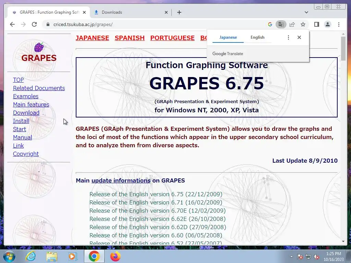Open the Examples sidebar link
Screen dimensions: 351x263
[x=26, y=96]
